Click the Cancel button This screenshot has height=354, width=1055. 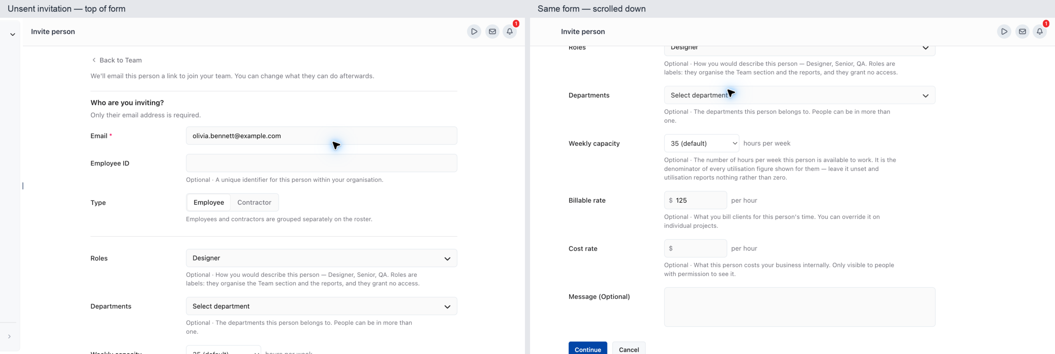coord(629,349)
